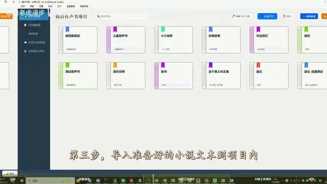
Task: Open the 恐怖故事 project card
Action: (x=221, y=40)
